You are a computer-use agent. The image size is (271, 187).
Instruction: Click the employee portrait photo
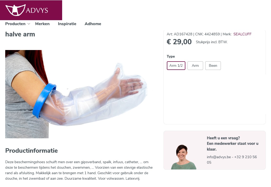point(184,157)
